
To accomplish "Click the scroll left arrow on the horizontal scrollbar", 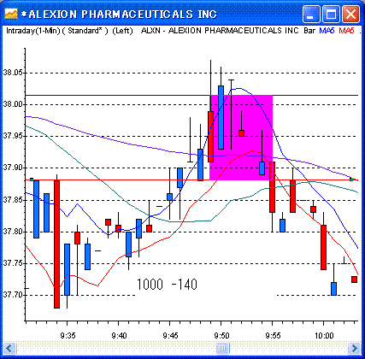I will click(x=9, y=348).
